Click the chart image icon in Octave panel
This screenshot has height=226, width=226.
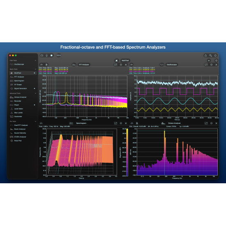pyautogui.click(x=206, y=123)
